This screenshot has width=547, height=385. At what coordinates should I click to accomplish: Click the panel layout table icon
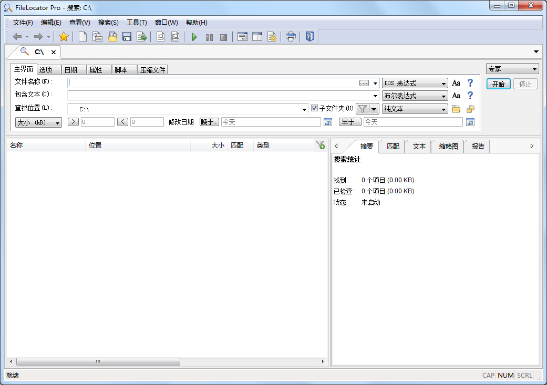pyautogui.click(x=257, y=37)
